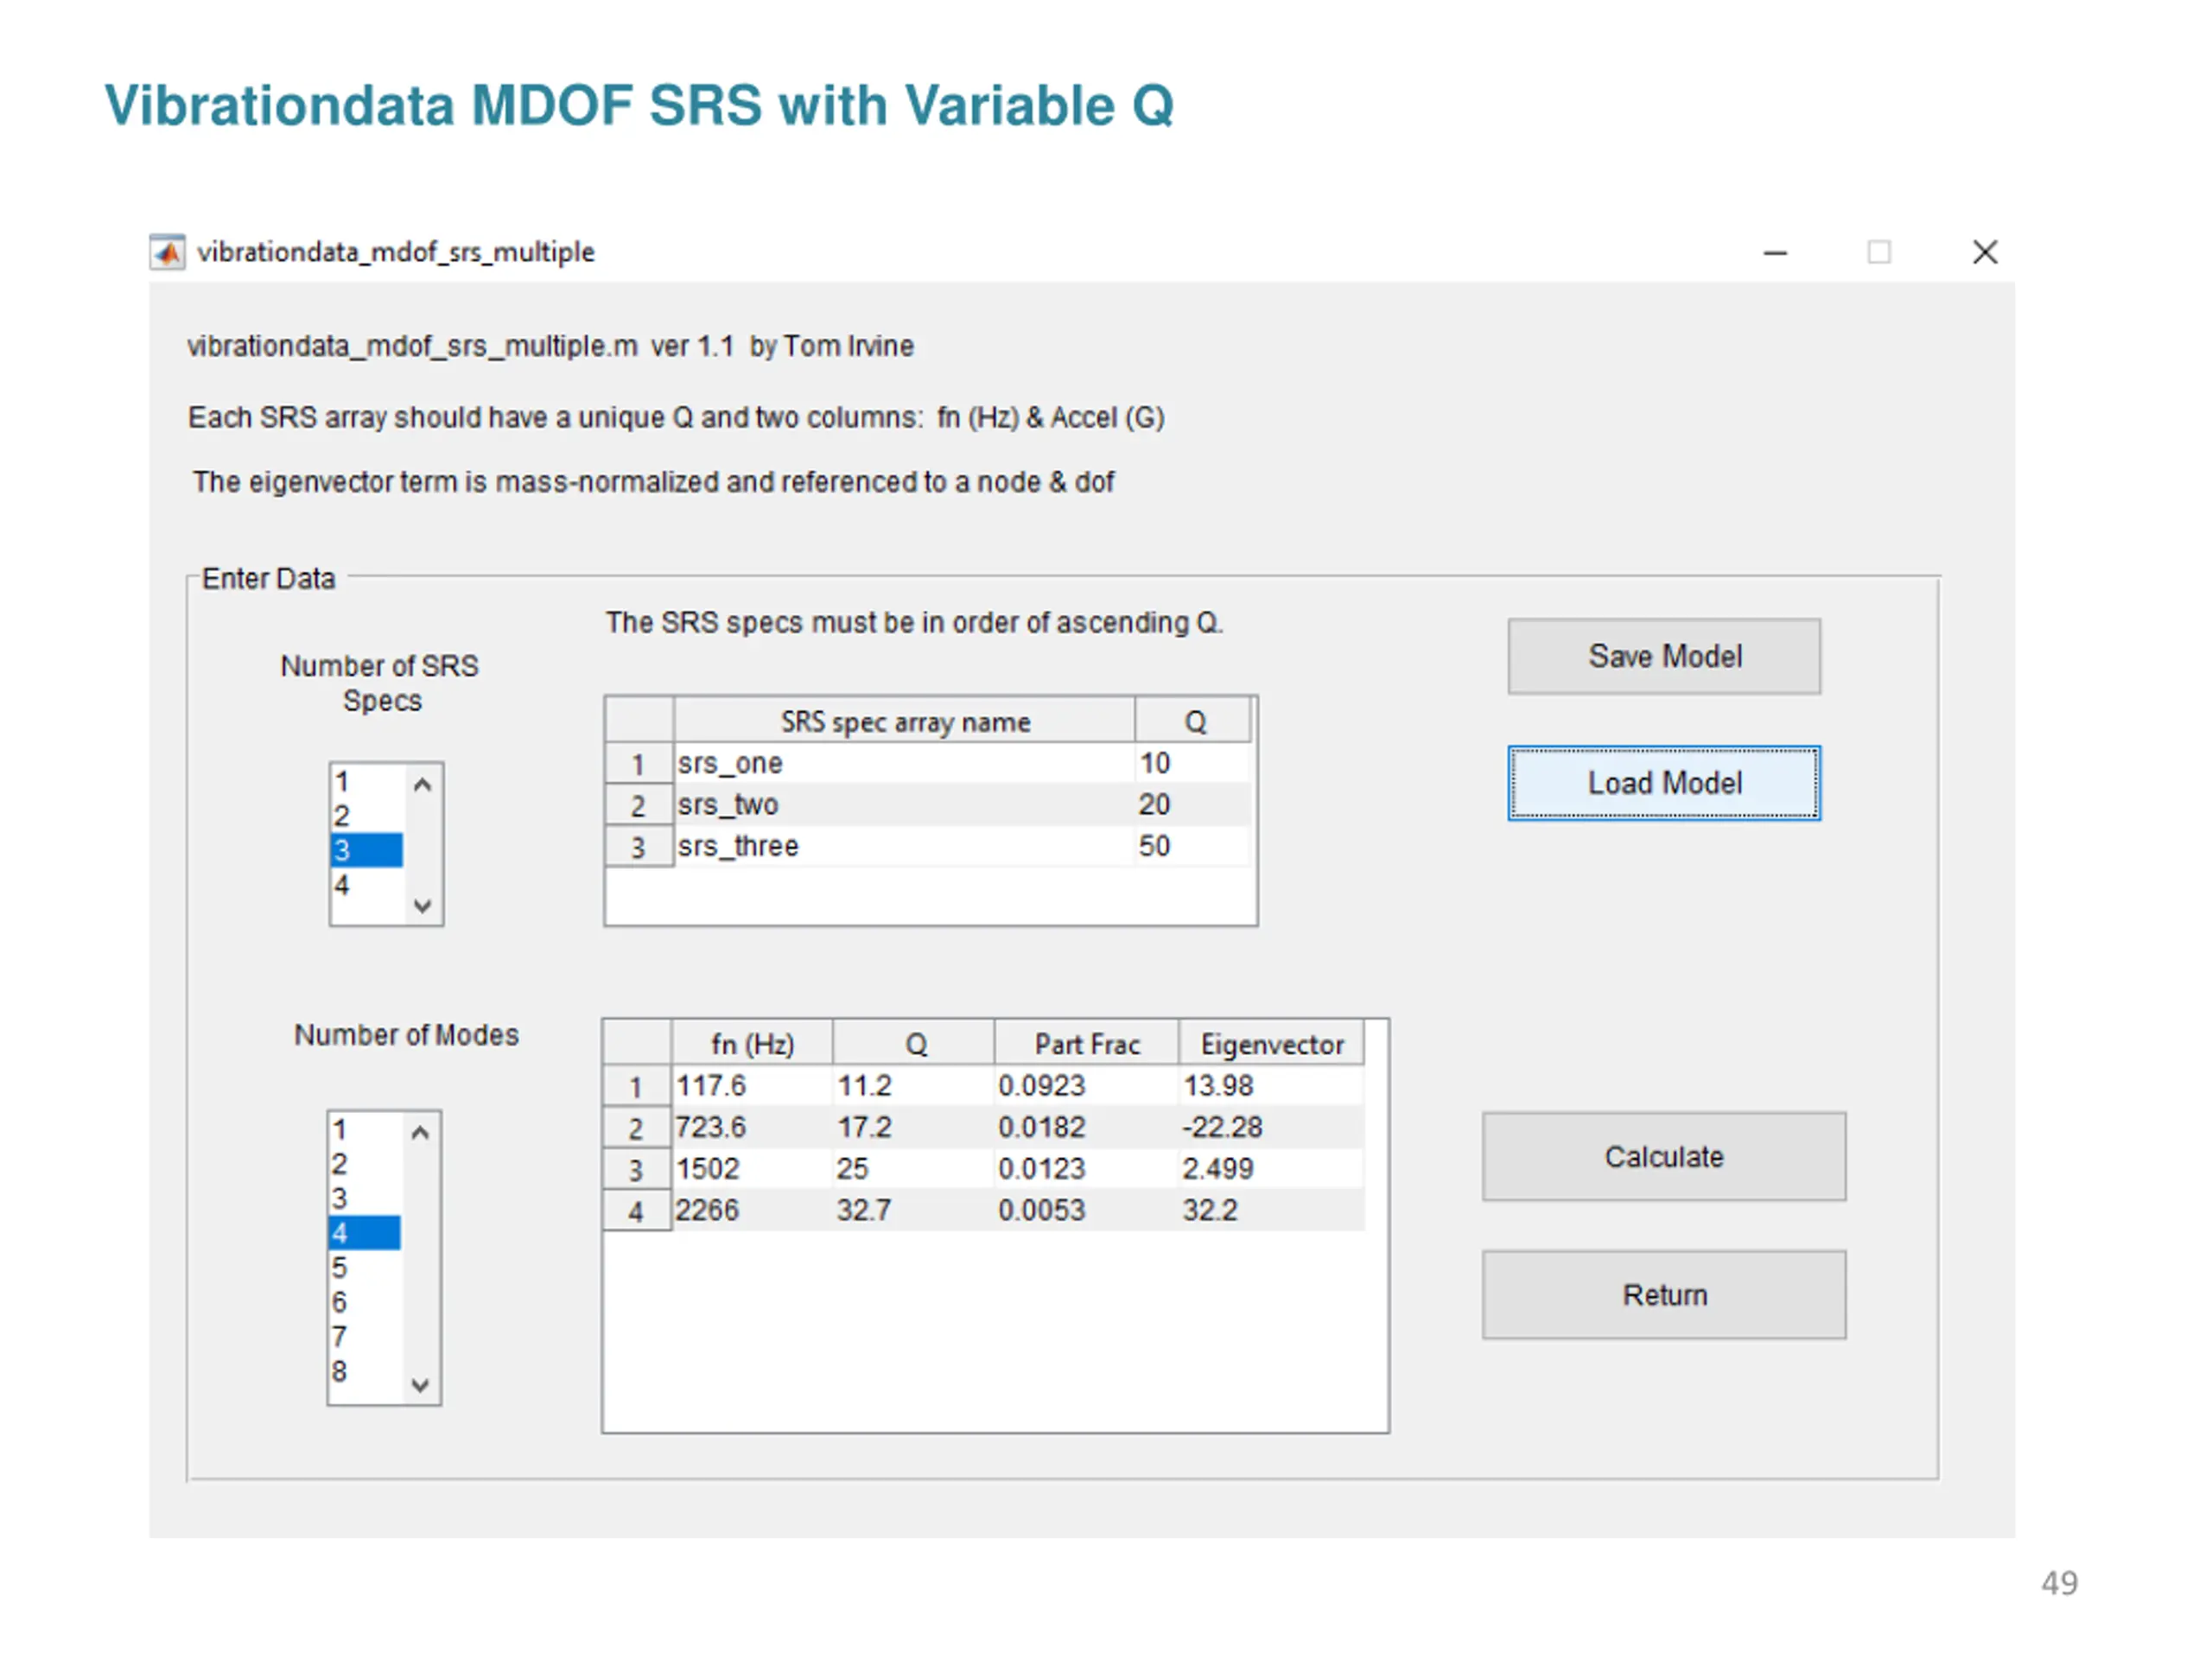The width and height of the screenshot is (2212, 1659).
Task: Click Eigenvector column header
Action: [1271, 1044]
